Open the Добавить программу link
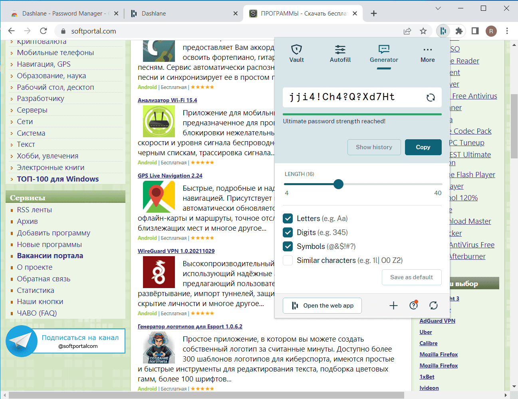The width and height of the screenshot is (518, 399). coord(54,233)
